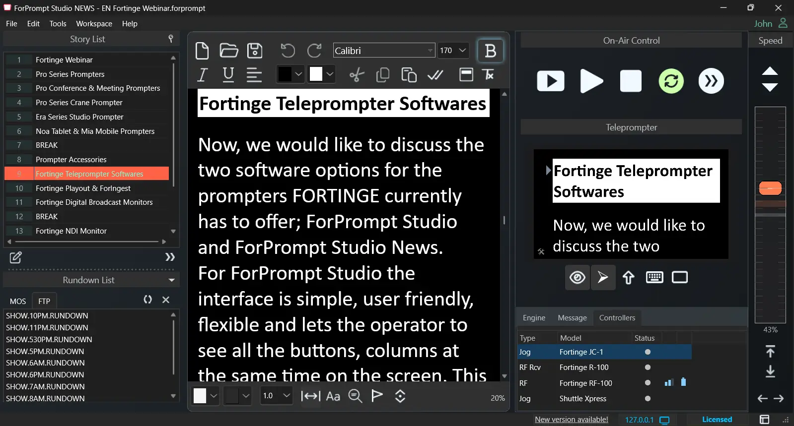Copy selected text
Screen dimensions: 794x426
pyautogui.click(x=383, y=75)
